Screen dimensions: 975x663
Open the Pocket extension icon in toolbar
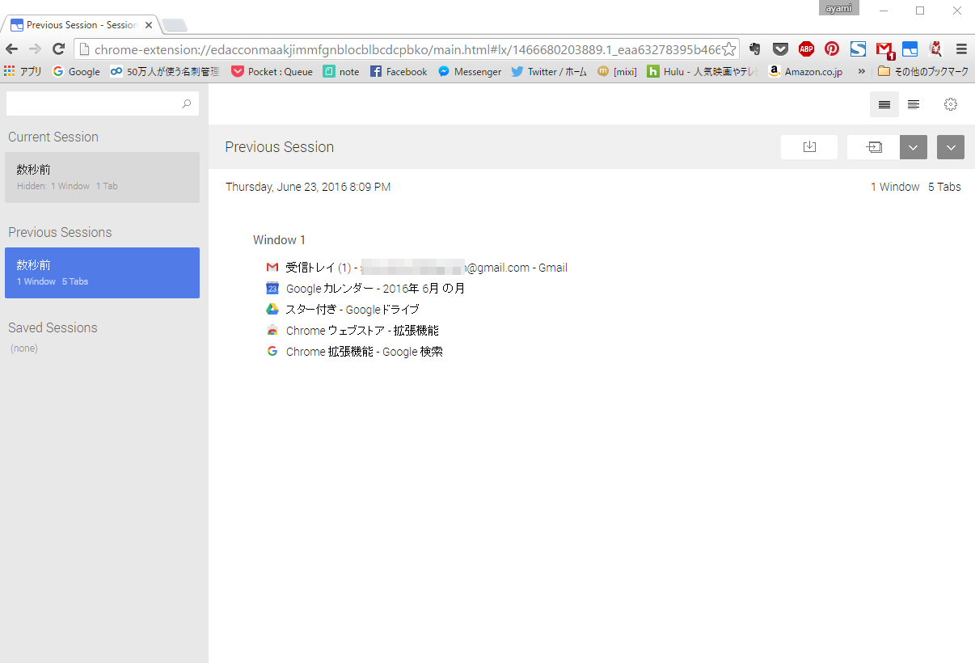click(x=780, y=49)
